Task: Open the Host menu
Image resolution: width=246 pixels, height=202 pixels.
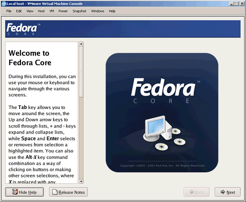Action: (x=41, y=11)
